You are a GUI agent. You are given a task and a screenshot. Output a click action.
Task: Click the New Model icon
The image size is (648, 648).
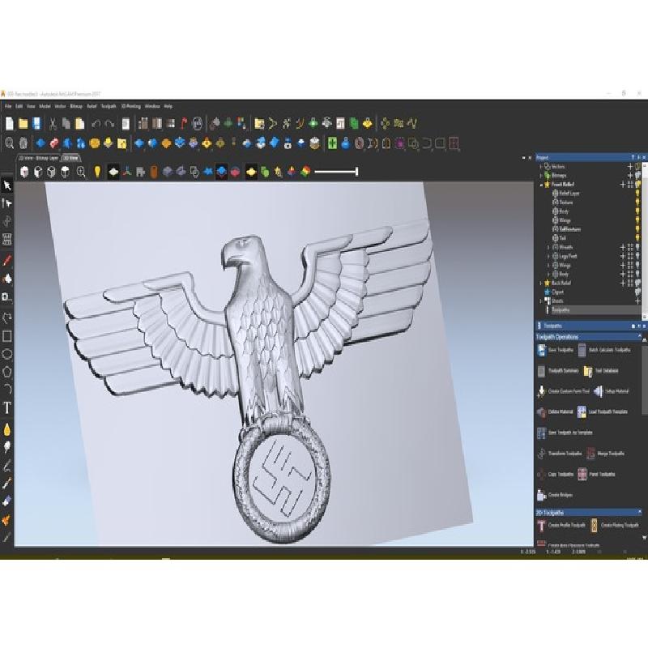(x=9, y=123)
